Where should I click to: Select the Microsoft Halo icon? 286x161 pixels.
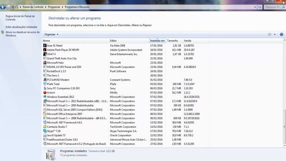pyautogui.click(x=45, y=63)
